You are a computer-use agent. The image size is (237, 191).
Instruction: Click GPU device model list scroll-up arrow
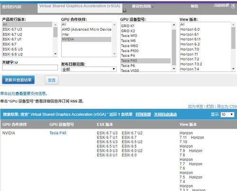pyautogui.click(x=174, y=25)
